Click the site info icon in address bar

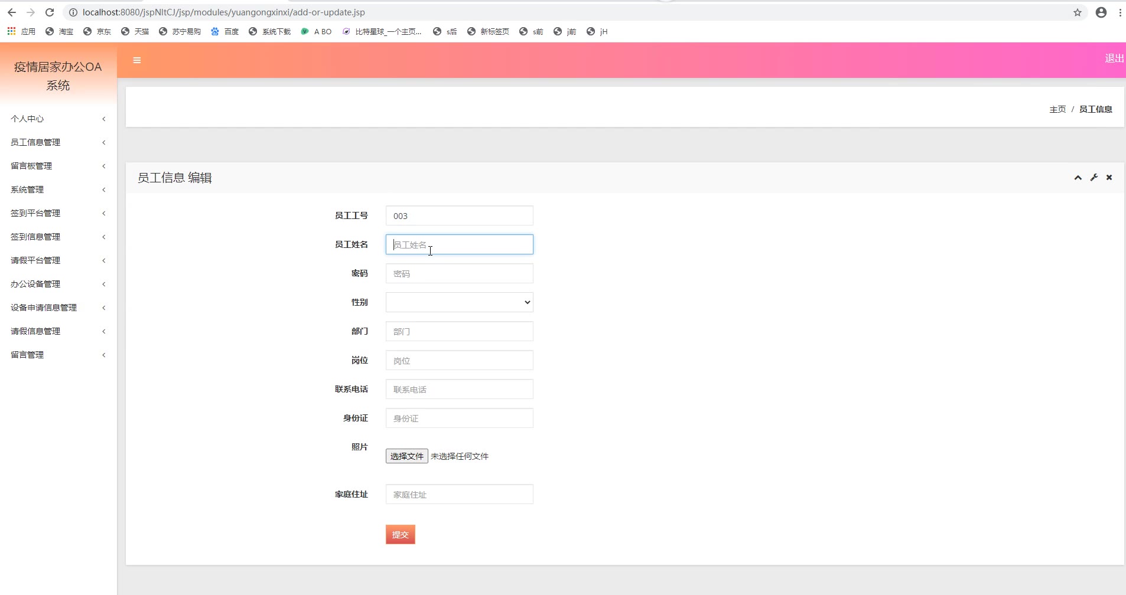[x=73, y=12]
